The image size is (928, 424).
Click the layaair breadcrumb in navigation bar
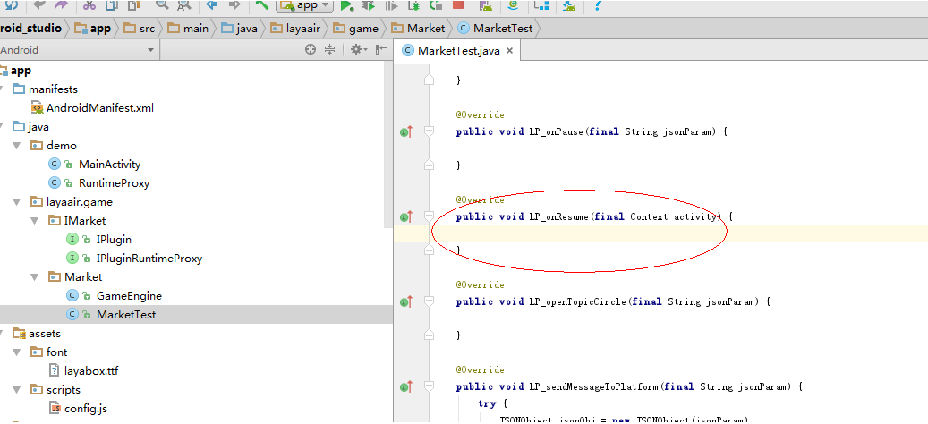click(301, 28)
